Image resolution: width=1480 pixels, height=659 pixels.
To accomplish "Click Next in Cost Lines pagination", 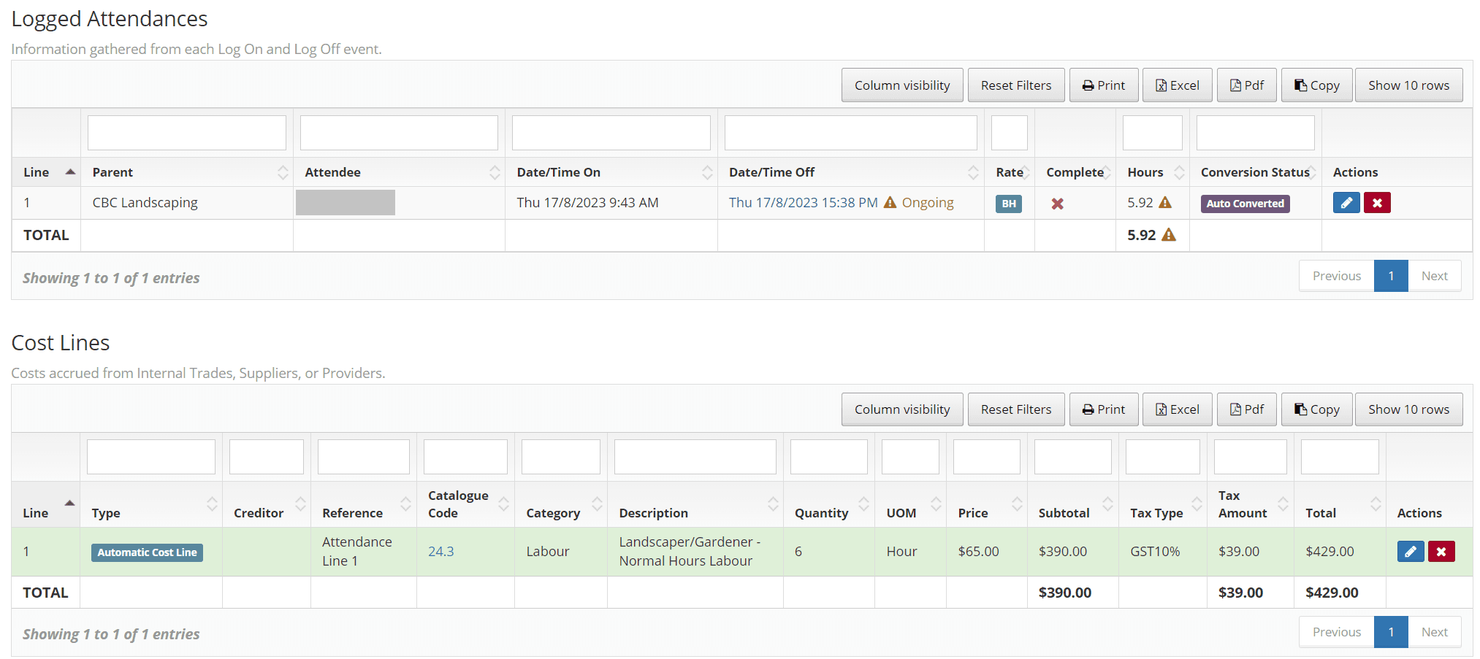I will pyautogui.click(x=1434, y=632).
